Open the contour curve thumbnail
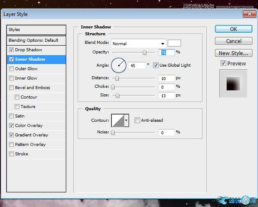The height and width of the screenshot is (207, 258). pyautogui.click(x=117, y=120)
